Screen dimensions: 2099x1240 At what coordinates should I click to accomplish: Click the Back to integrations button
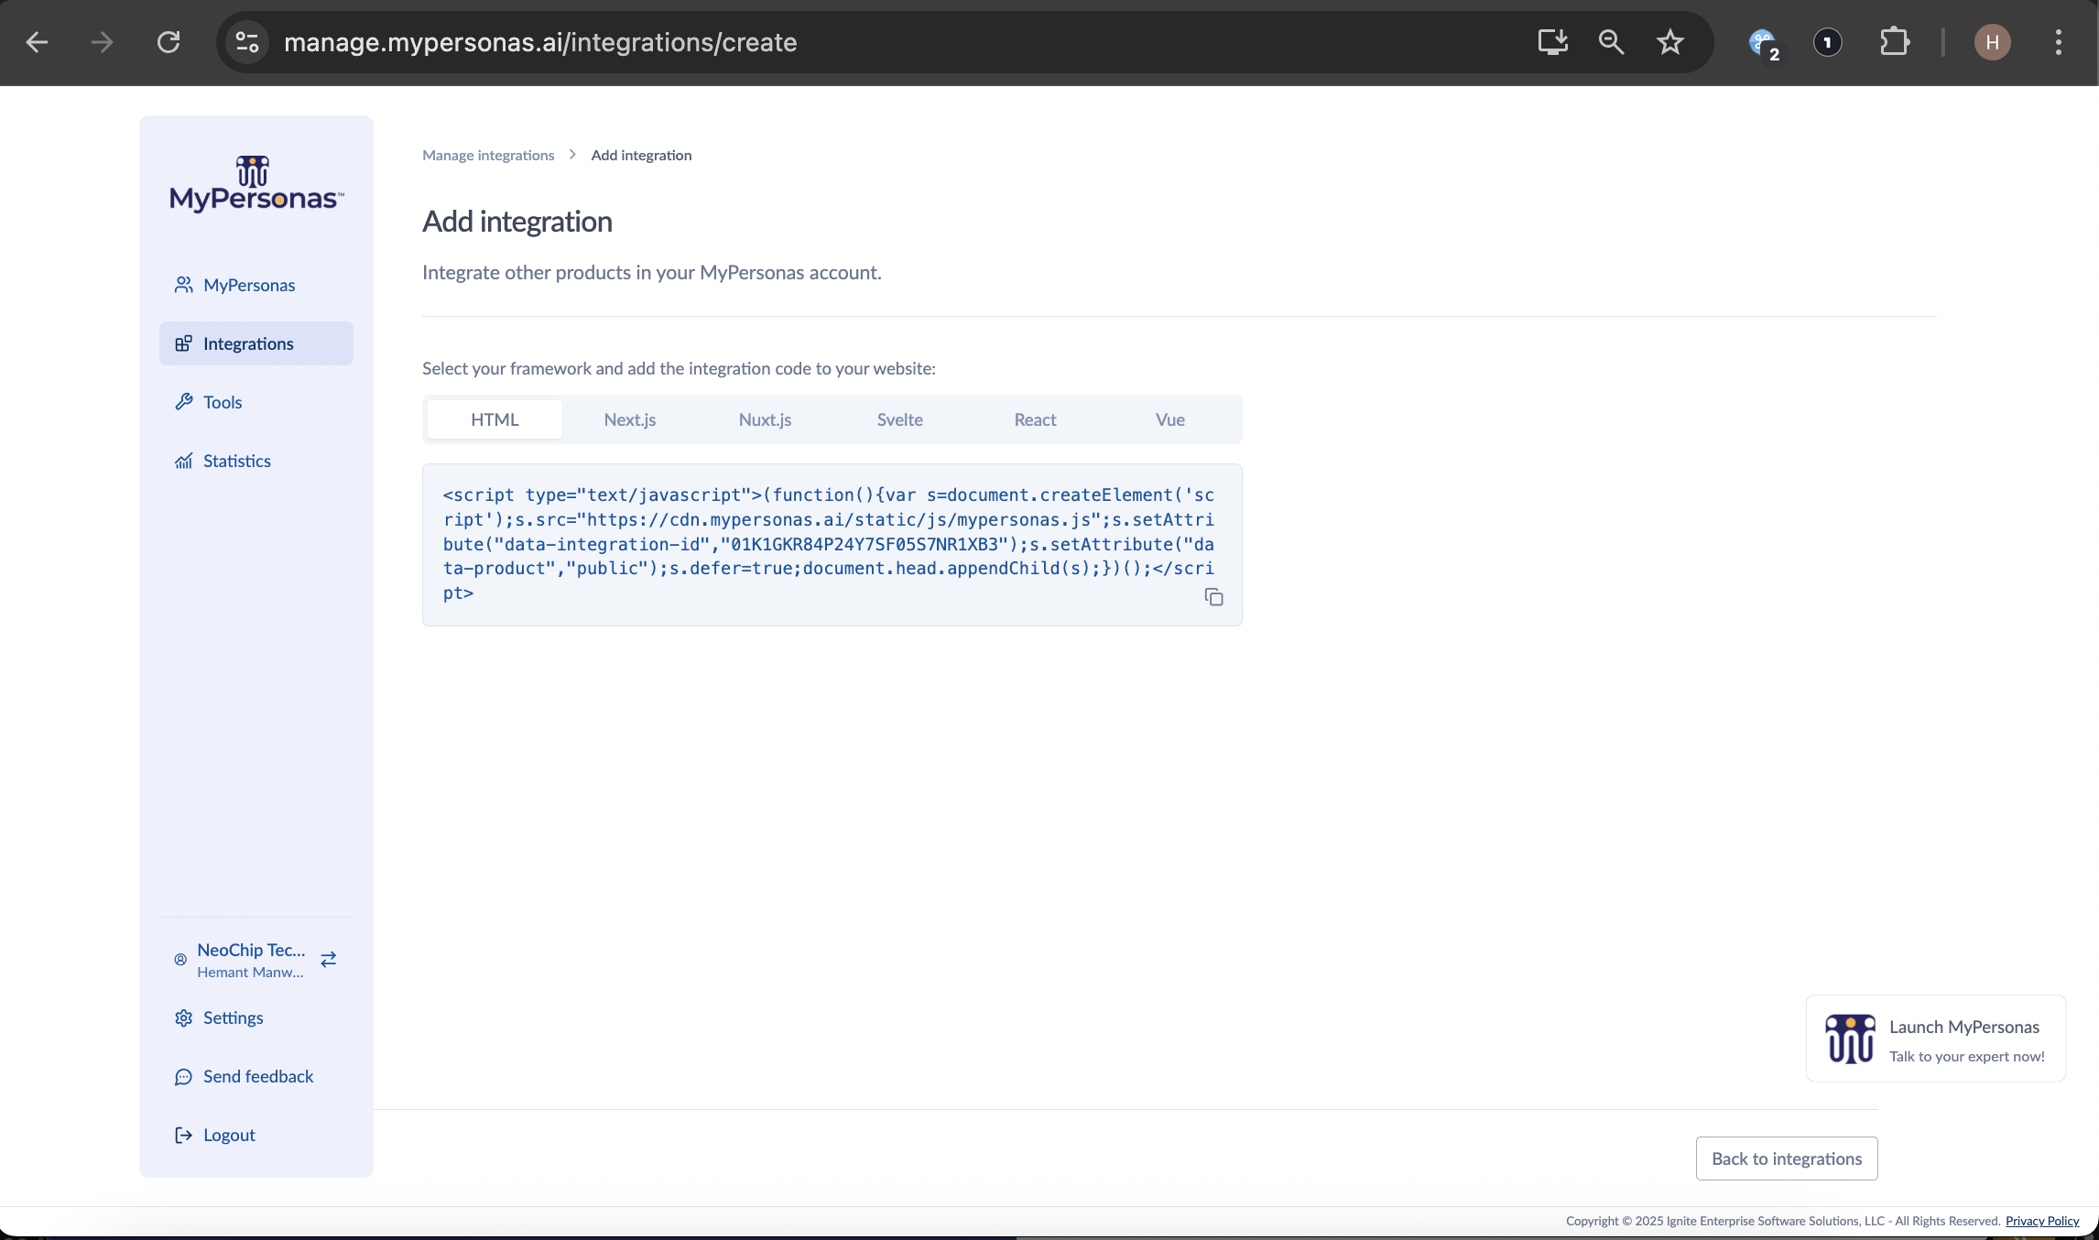(1787, 1158)
